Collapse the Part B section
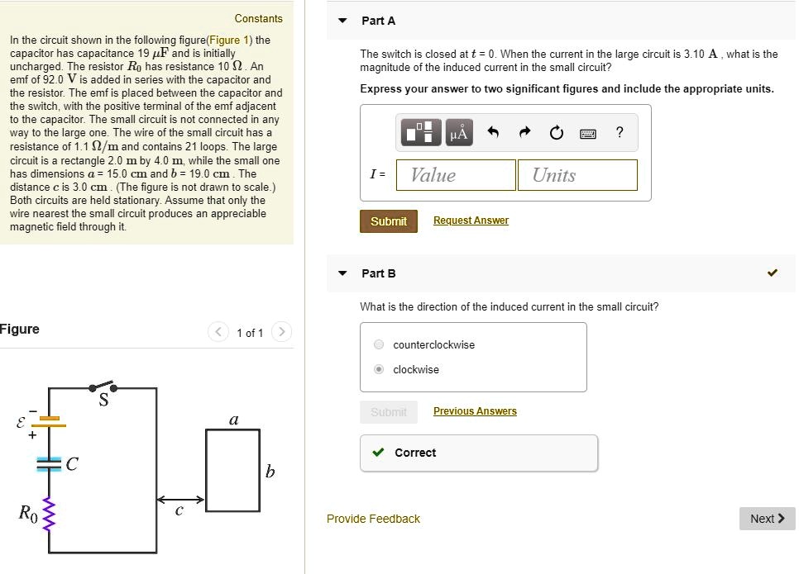799x574 pixels. pyautogui.click(x=342, y=273)
